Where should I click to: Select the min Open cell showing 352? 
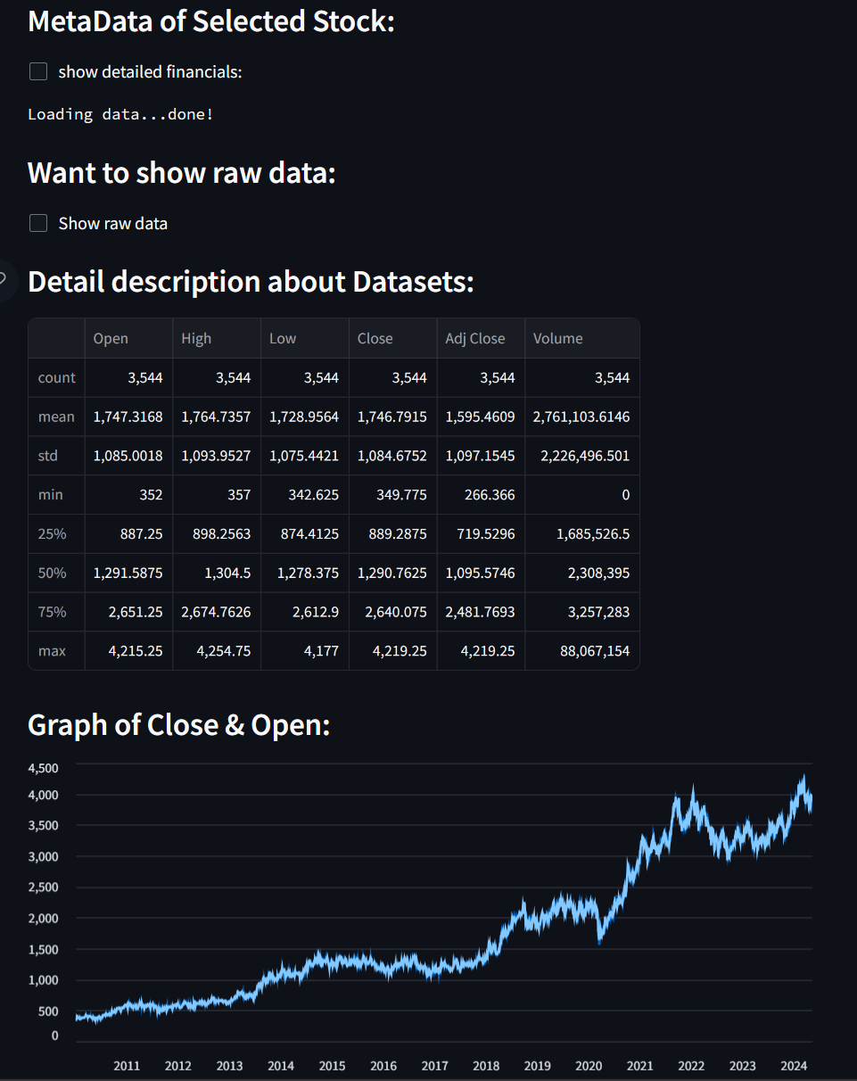pyautogui.click(x=129, y=494)
